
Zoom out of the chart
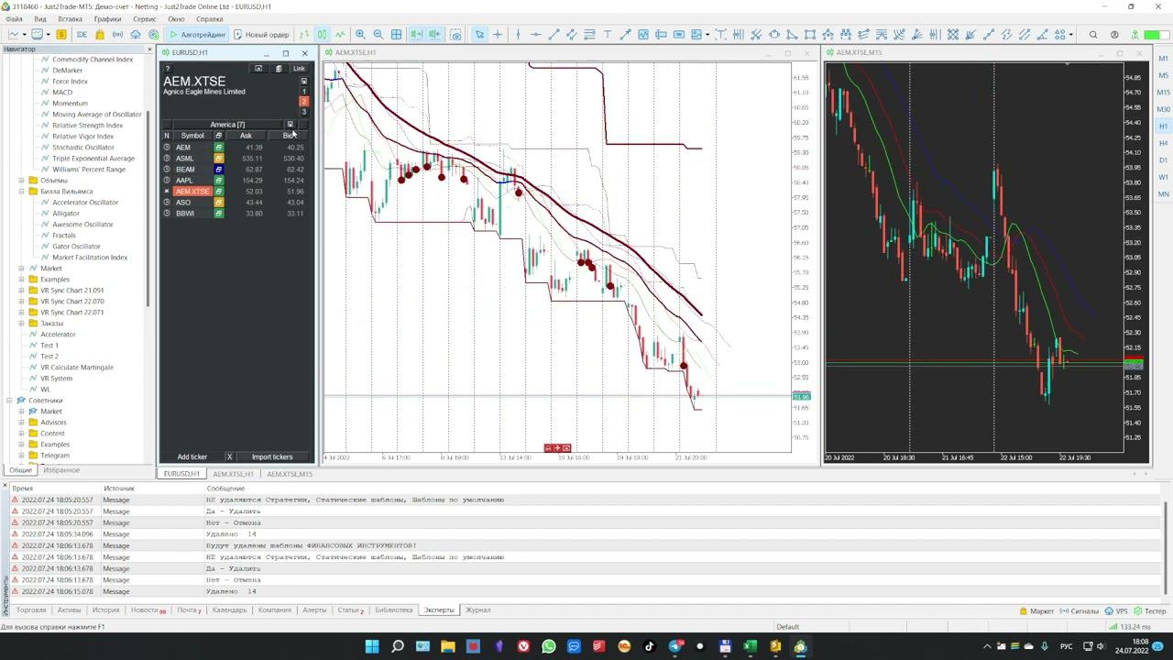pos(378,35)
